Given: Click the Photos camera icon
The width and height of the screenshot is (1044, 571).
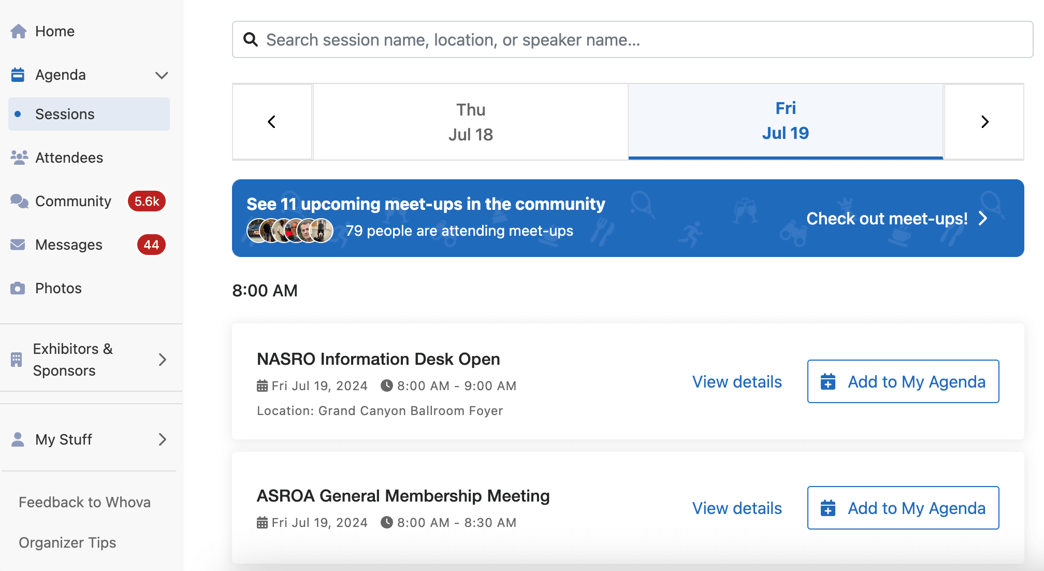Looking at the screenshot, I should tap(18, 288).
